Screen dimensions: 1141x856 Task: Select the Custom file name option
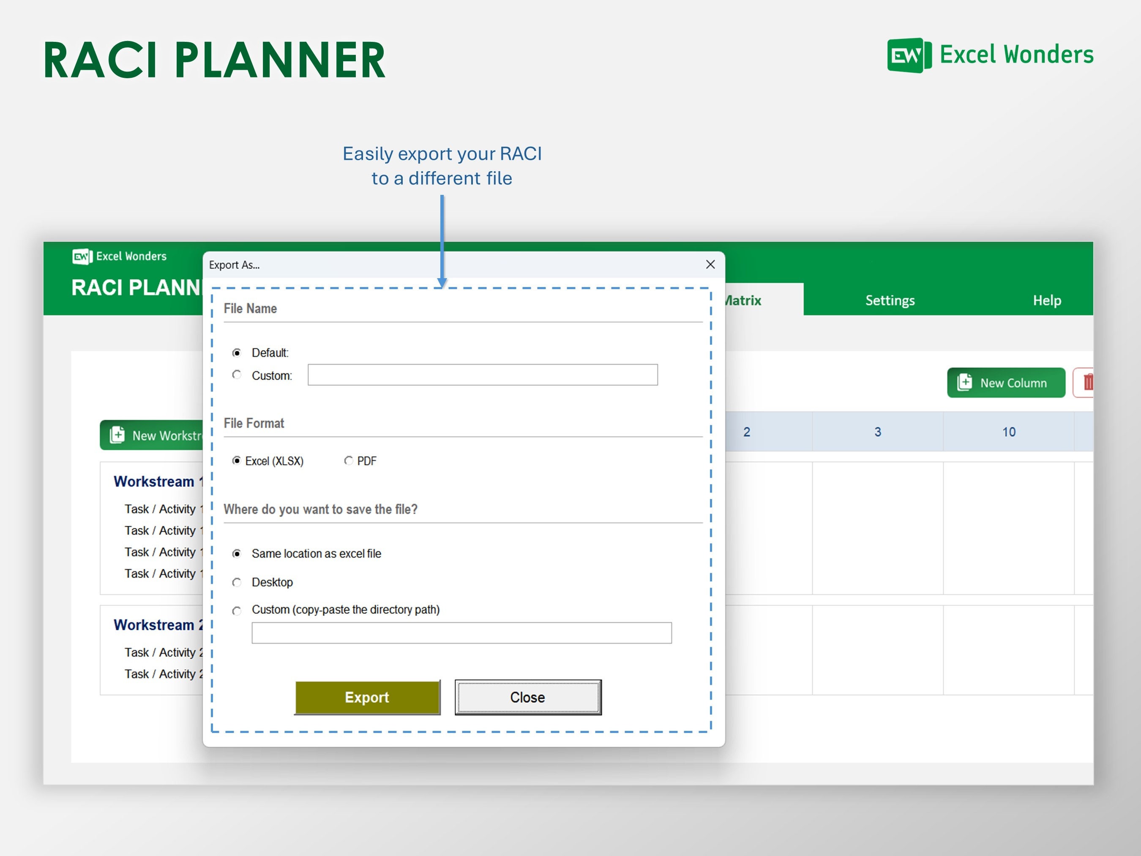point(236,375)
